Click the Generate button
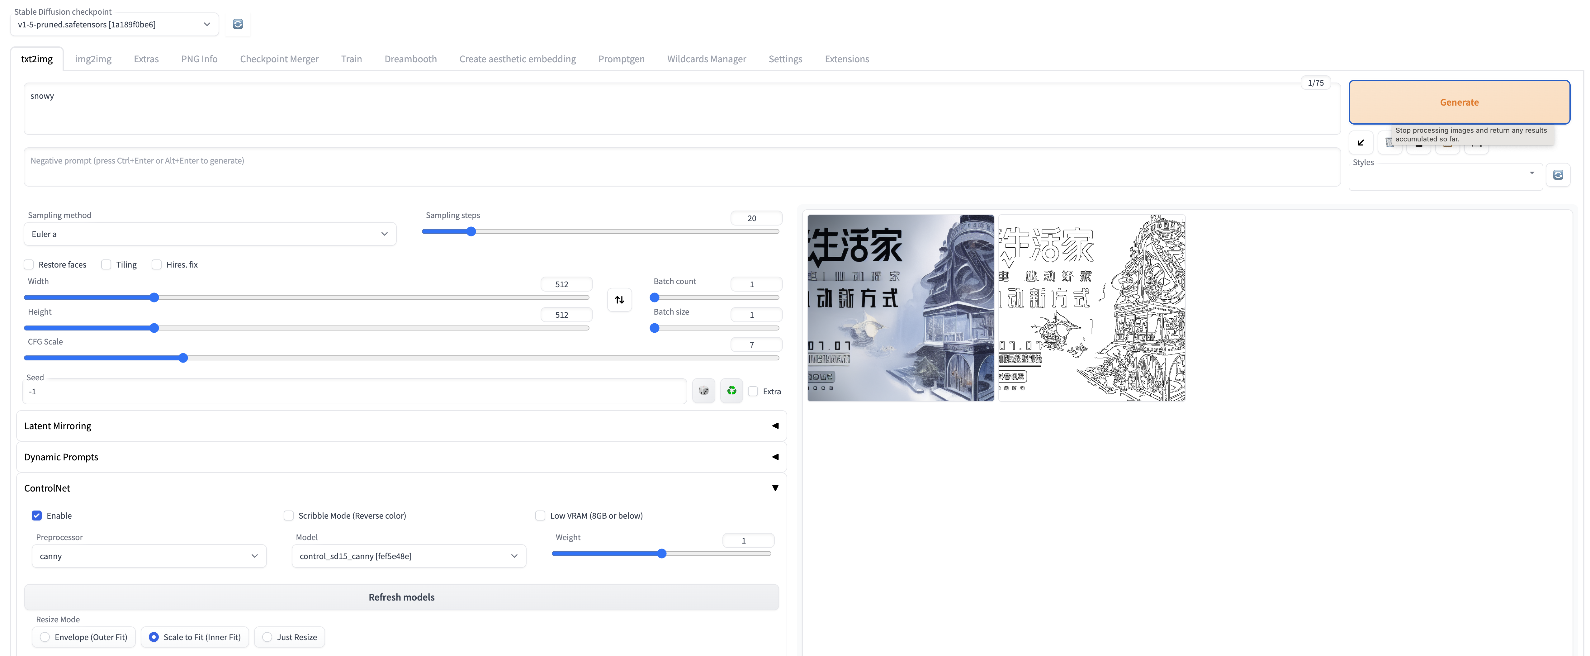The image size is (1590, 656). (1459, 102)
